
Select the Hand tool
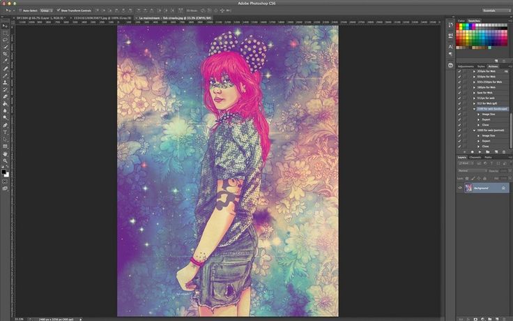tap(5, 154)
